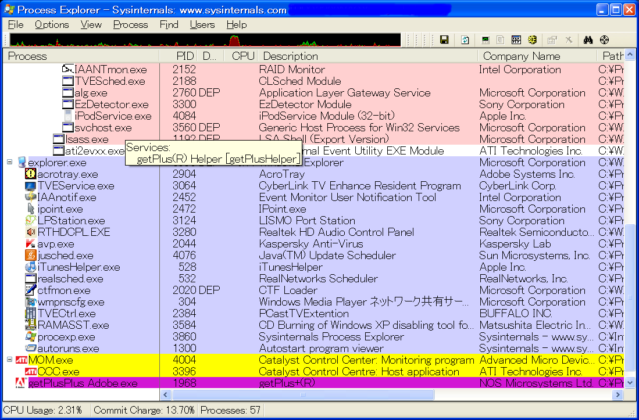
Task: Toggle the lower pane toolbar icon
Action: click(x=516, y=40)
